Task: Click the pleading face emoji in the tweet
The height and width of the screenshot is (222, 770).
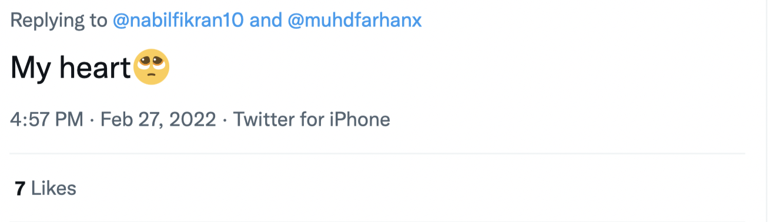Action: click(x=152, y=68)
